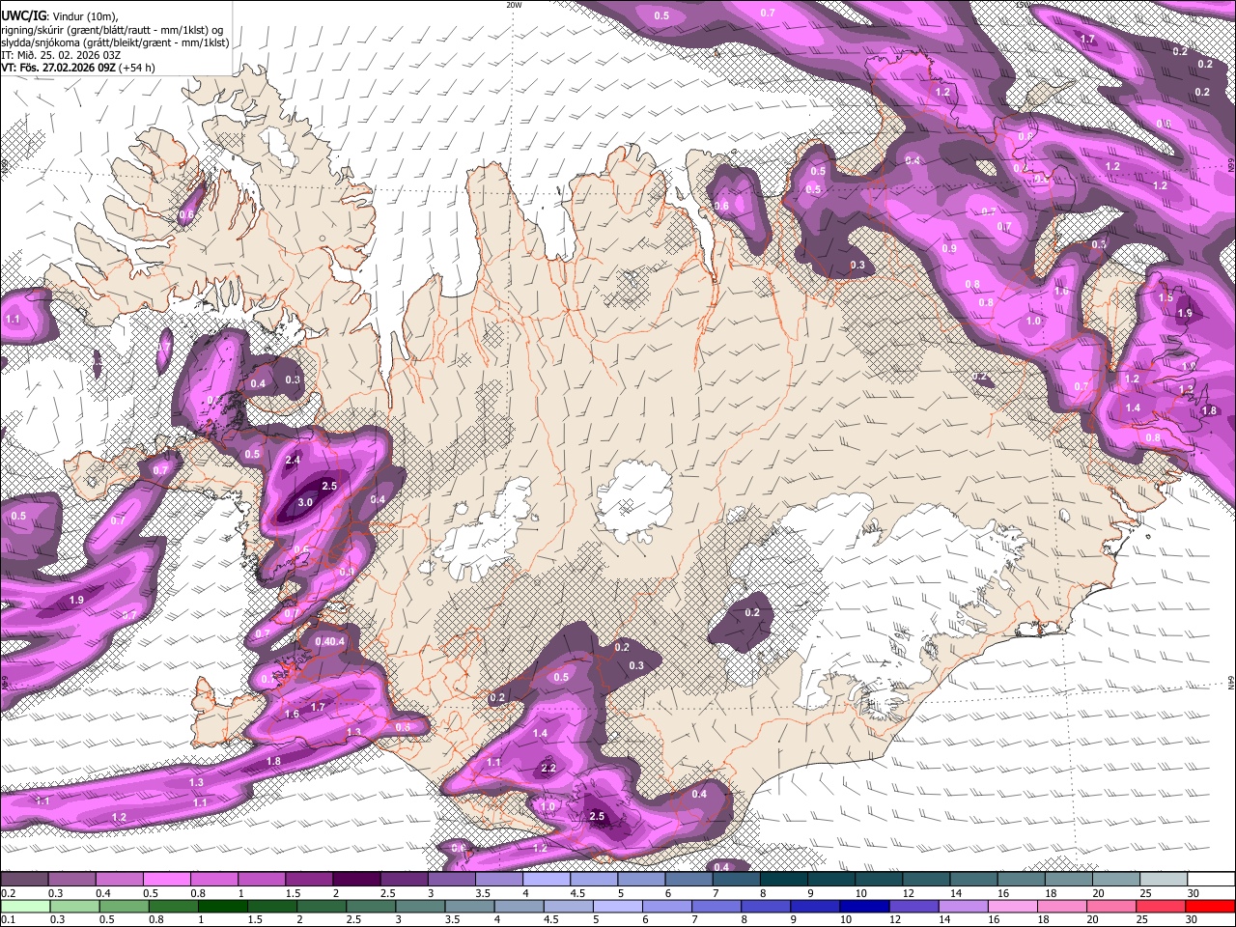The image size is (1236, 927).
Task: Click the bright pink 0.5–0.8 swatch in the upper legend row
Action: (x=165, y=880)
